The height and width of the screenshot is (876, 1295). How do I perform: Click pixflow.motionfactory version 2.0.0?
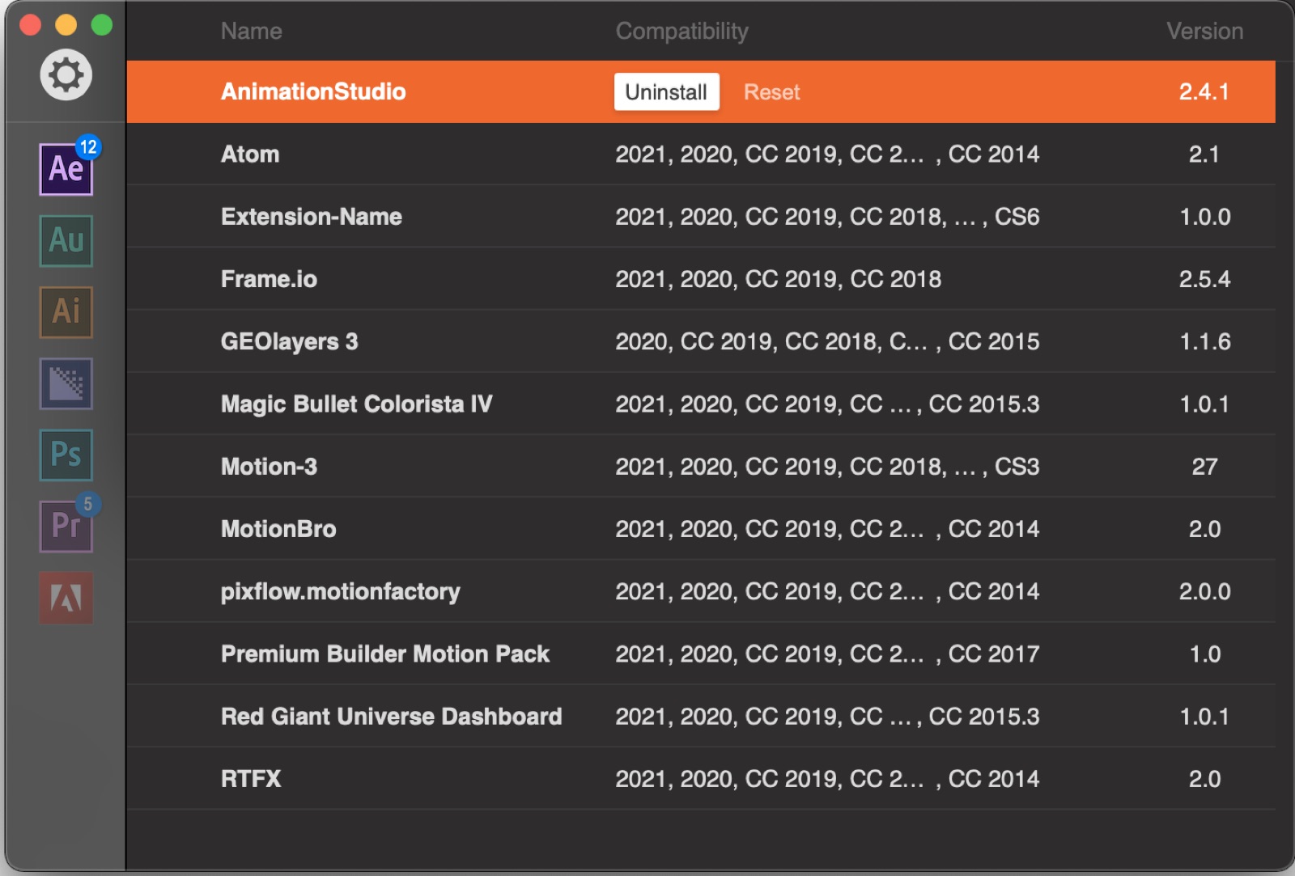click(x=1204, y=591)
